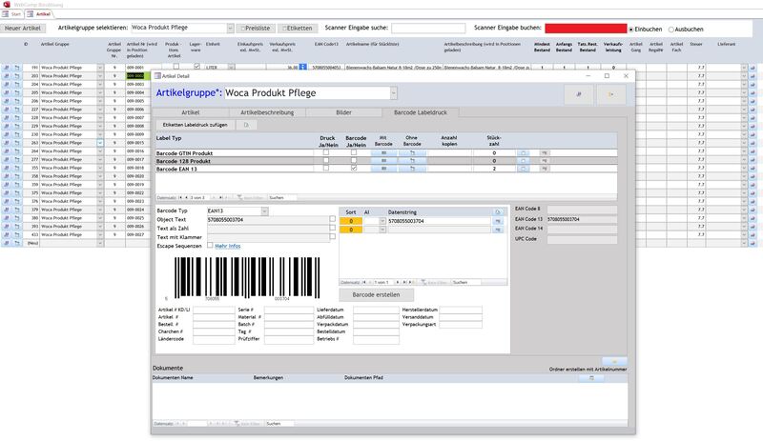The height and width of the screenshot is (441, 763).
Task: Toggle Druck checkbox for Barcode 128 Produkt
Action: click(x=326, y=160)
